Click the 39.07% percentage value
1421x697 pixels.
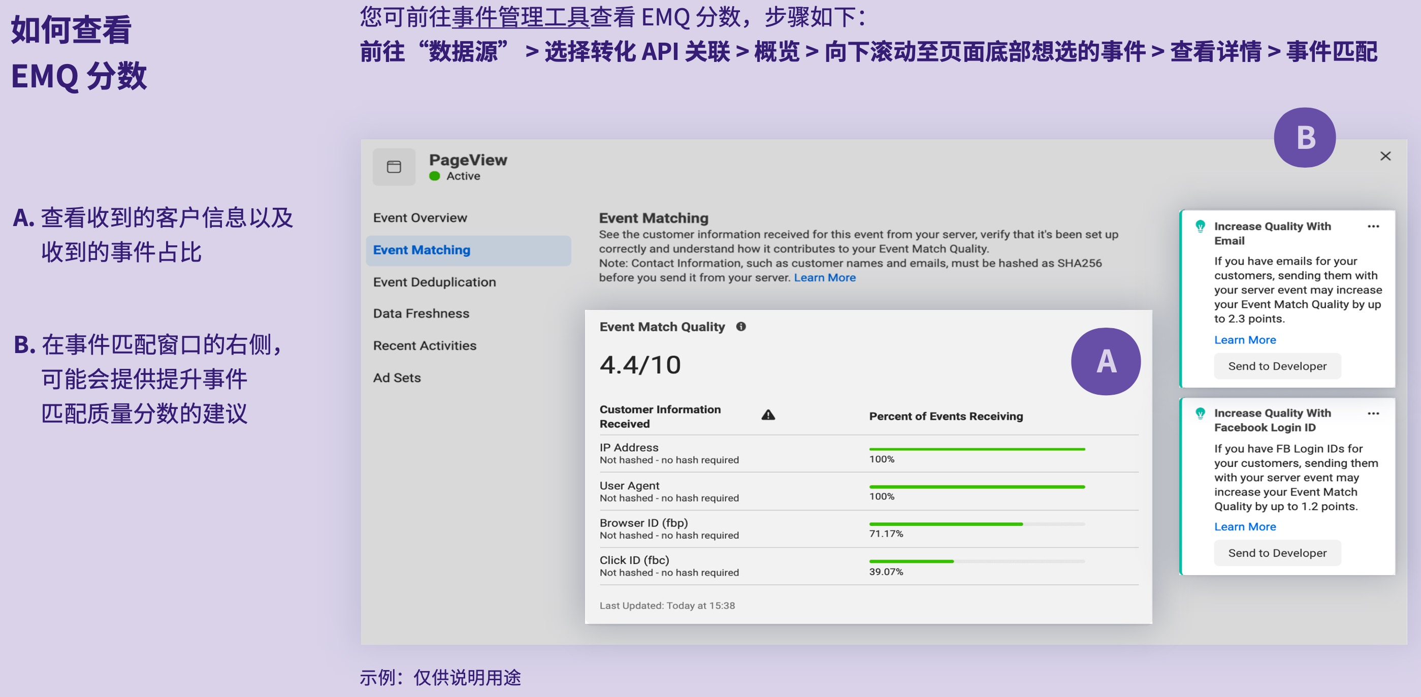click(x=885, y=572)
